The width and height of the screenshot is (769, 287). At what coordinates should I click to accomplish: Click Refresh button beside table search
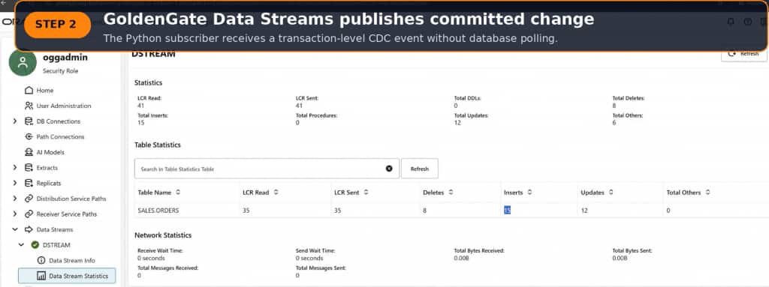pos(419,169)
